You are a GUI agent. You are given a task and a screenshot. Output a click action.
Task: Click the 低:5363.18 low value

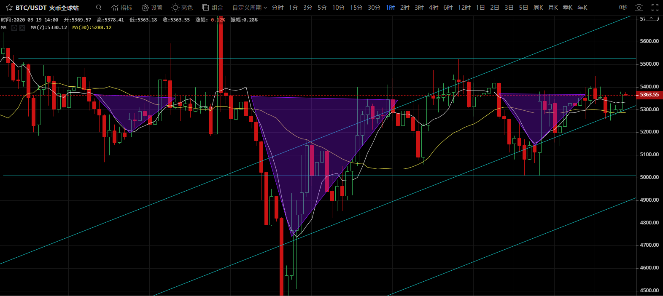click(143, 20)
